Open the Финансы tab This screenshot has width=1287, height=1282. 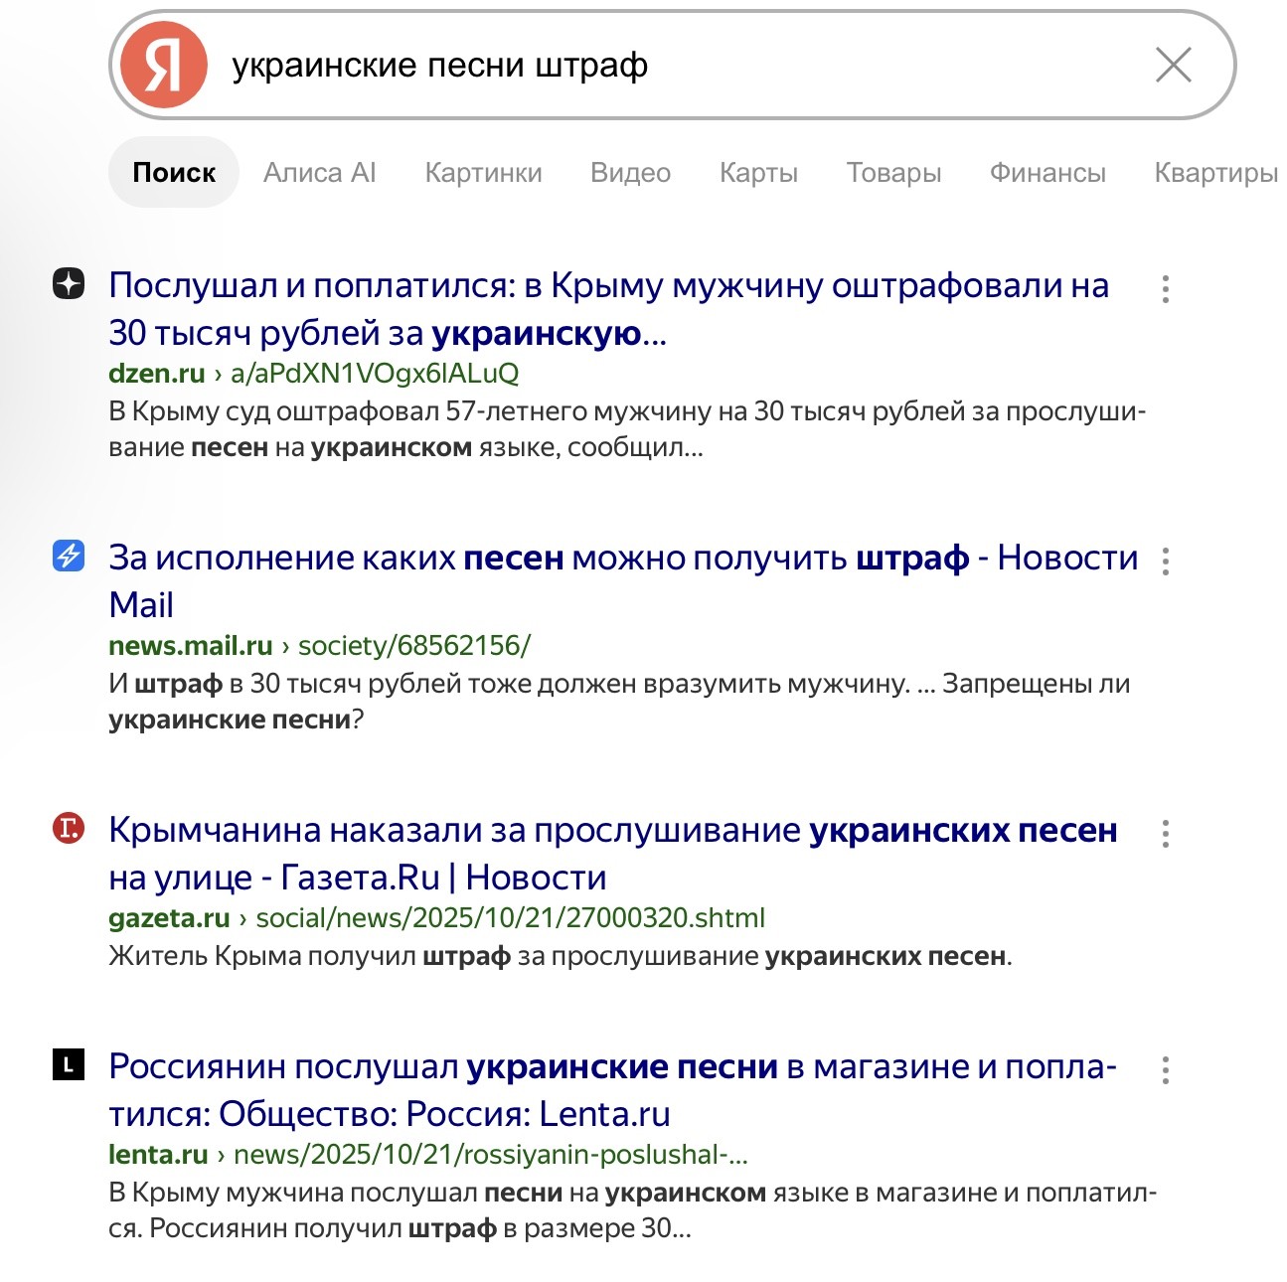point(1047,173)
